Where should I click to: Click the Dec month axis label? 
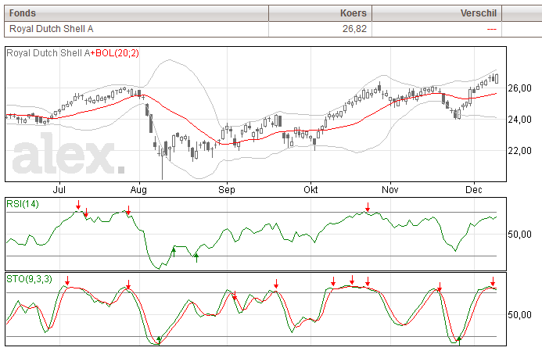473,190
